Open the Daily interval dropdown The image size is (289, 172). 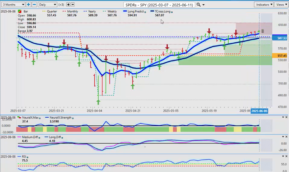(47, 5)
